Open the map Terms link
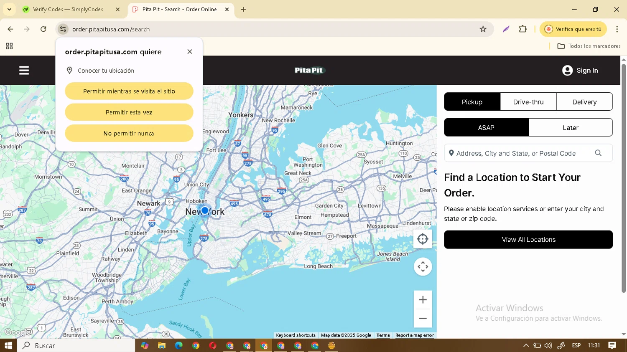627x352 pixels. [383, 335]
